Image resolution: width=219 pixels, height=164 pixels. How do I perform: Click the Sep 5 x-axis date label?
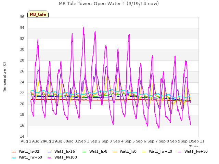tap(130, 141)
